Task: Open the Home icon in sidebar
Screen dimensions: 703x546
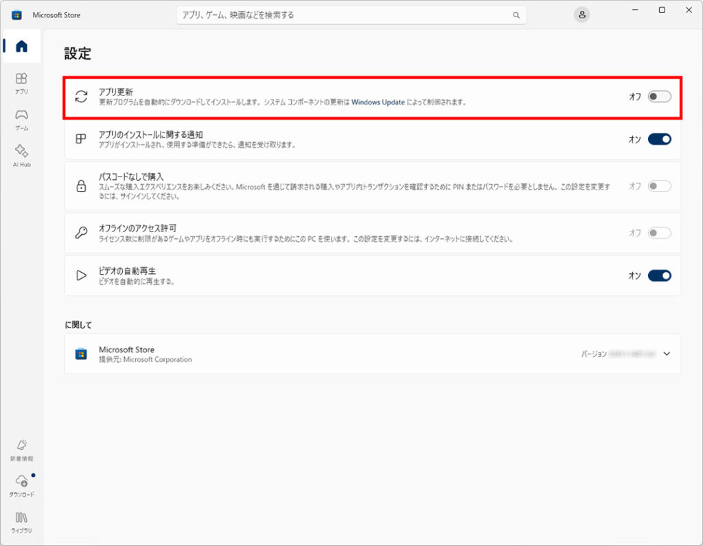Action: (x=21, y=47)
